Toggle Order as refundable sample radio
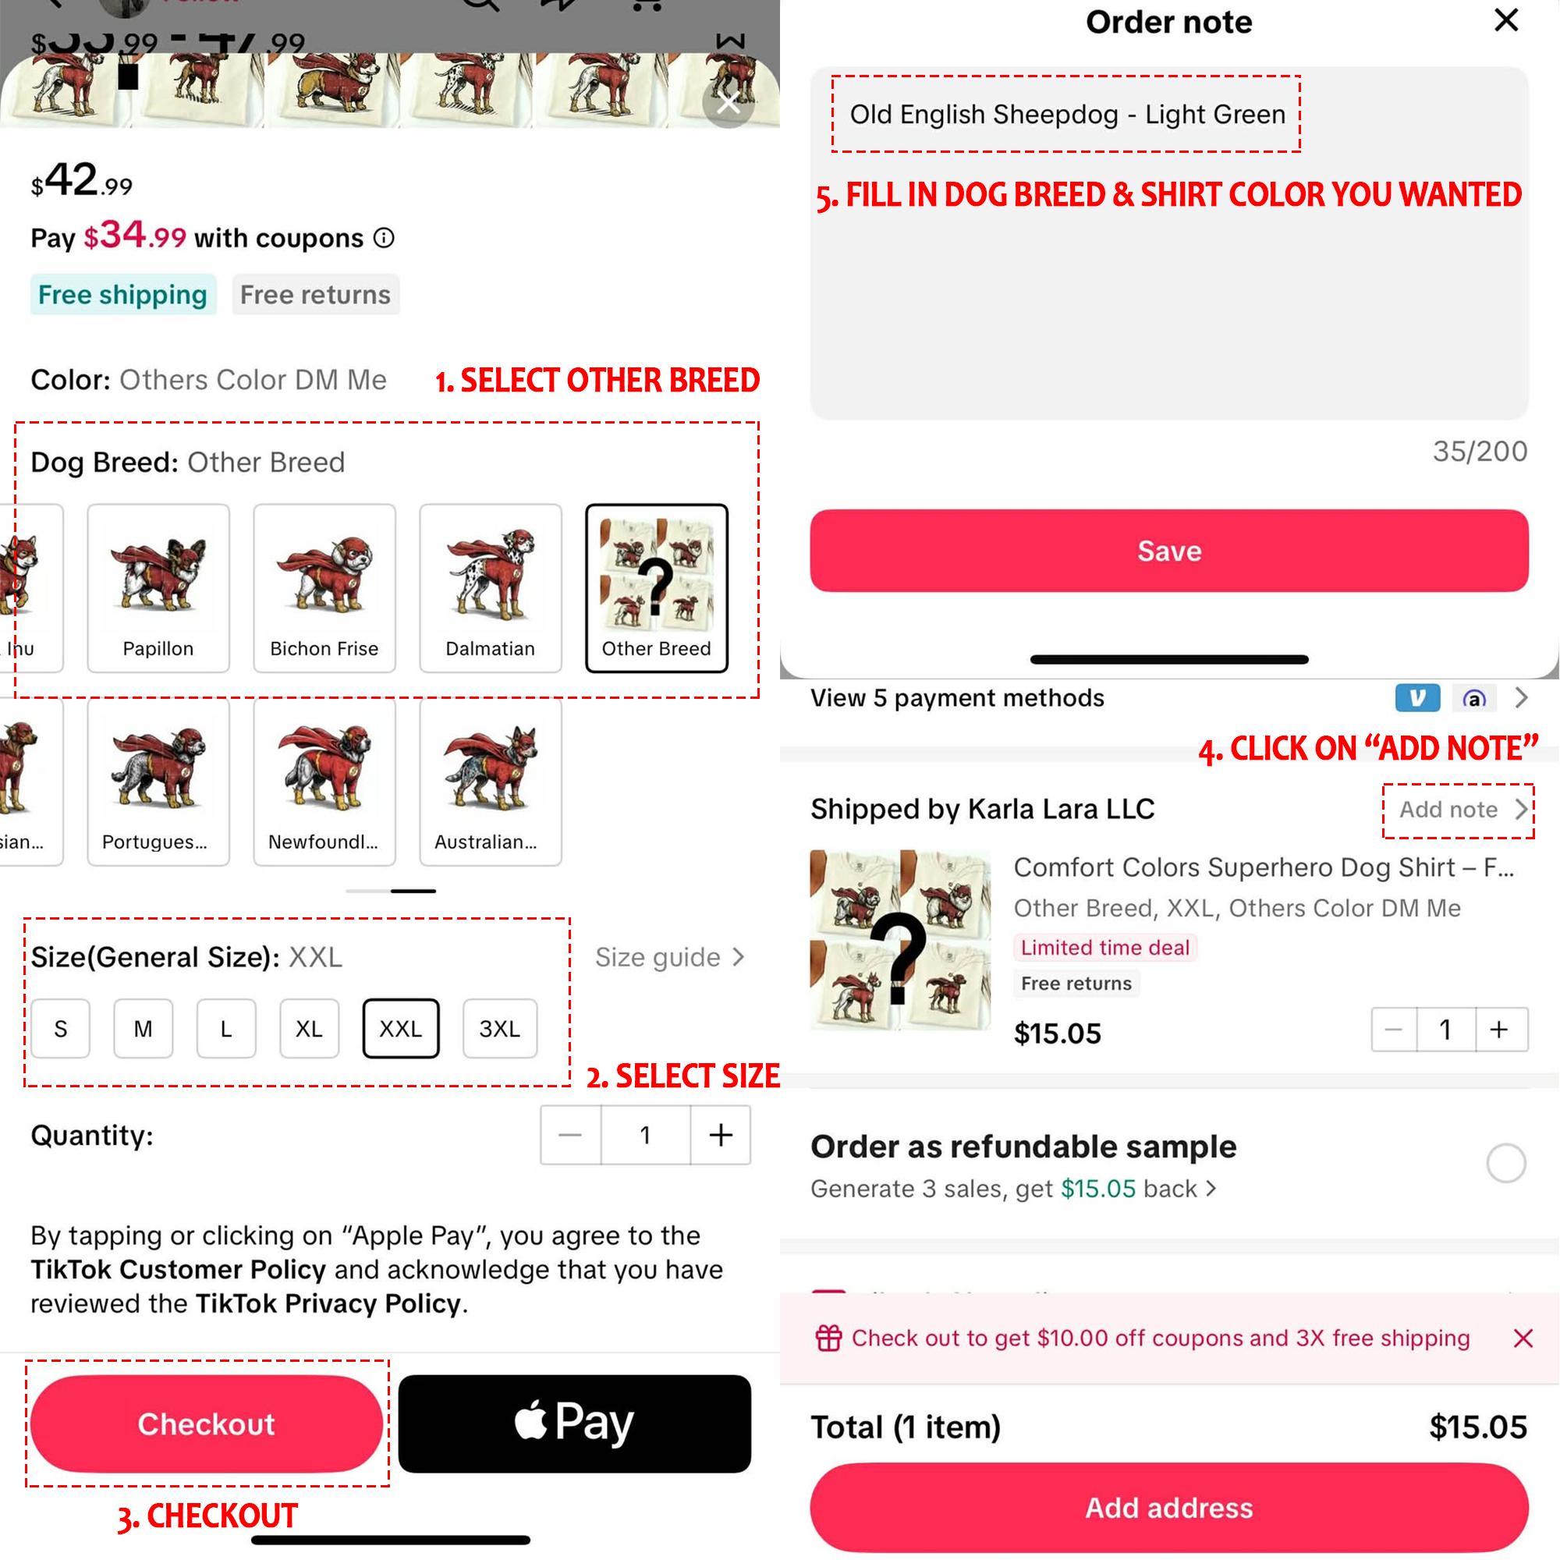 1506,1164
